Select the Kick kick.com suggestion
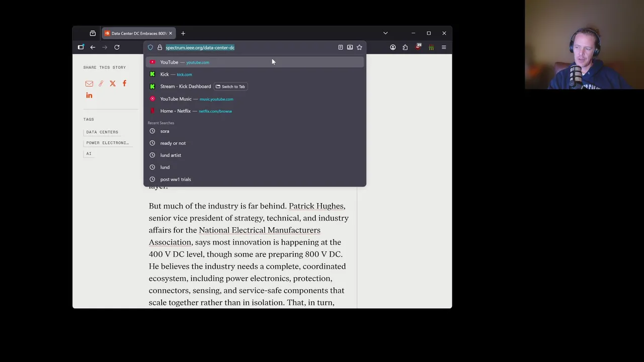 tap(255, 74)
